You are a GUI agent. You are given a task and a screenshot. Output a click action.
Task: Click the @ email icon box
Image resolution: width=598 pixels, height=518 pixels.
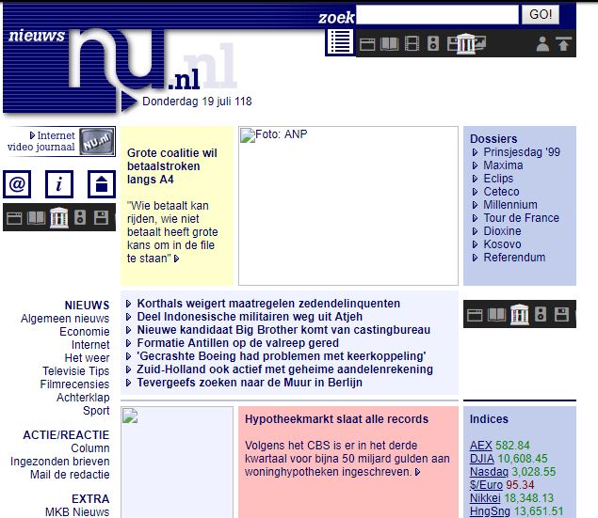click(17, 184)
